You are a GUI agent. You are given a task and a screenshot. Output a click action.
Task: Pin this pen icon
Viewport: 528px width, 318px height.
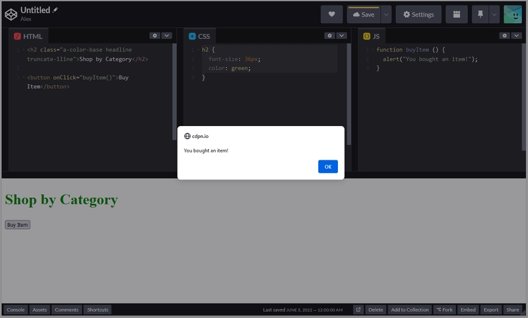pos(480,15)
